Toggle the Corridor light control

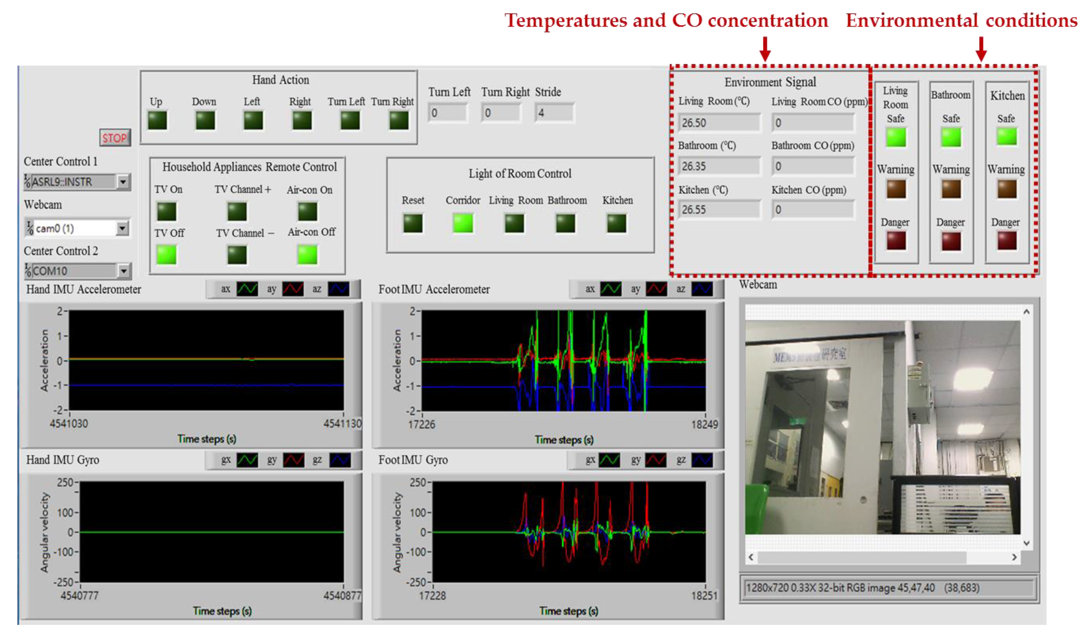pos(462,223)
